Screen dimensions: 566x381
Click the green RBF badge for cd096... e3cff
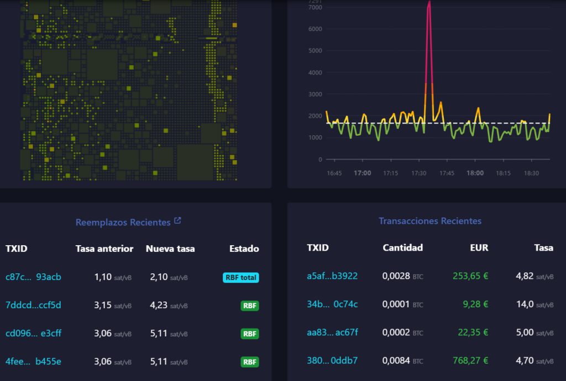250,334
